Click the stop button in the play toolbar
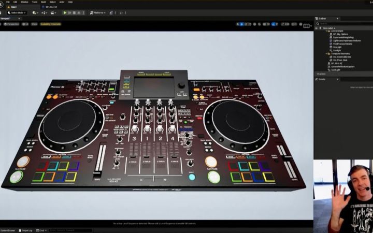Viewport: 373px width, 233px height. tap(74, 12)
